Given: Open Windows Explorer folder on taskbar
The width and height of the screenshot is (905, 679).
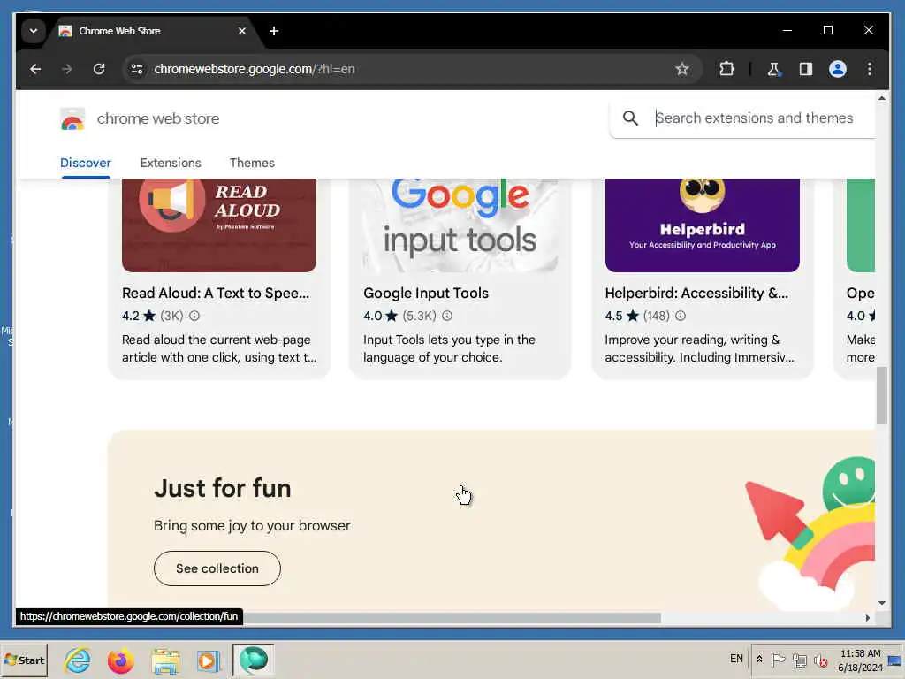Looking at the screenshot, I should 165,660.
